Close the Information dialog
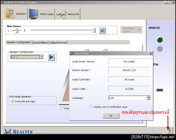This screenshot has height=140, width=176. point(150,53)
